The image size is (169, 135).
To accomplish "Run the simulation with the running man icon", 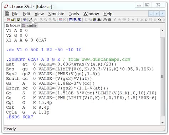I will (x=31, y=20).
